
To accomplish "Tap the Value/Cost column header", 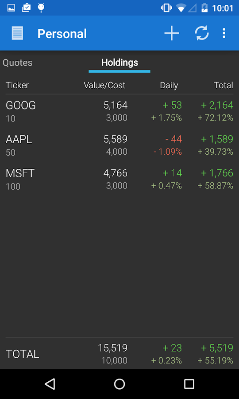I will coord(104,85).
